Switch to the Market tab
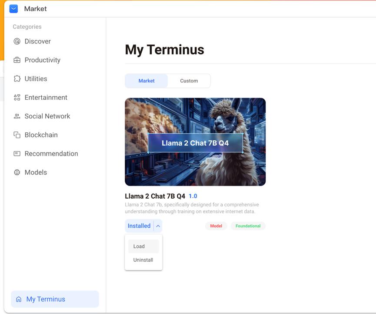This screenshot has height=314, width=376. point(146,81)
